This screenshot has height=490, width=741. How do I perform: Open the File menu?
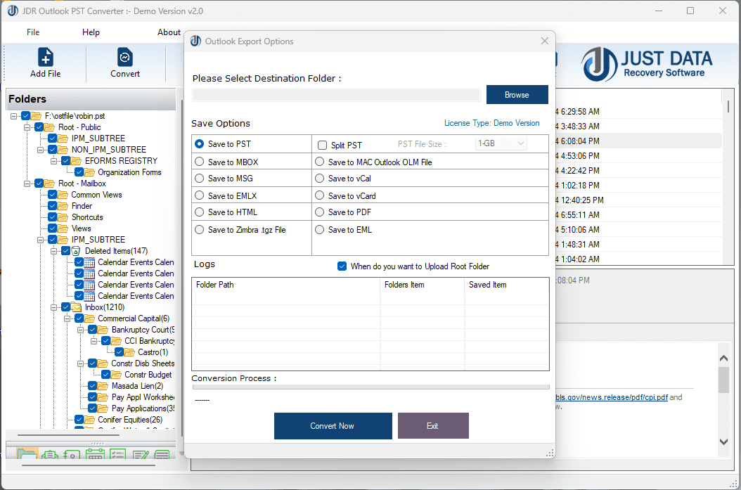tap(32, 32)
